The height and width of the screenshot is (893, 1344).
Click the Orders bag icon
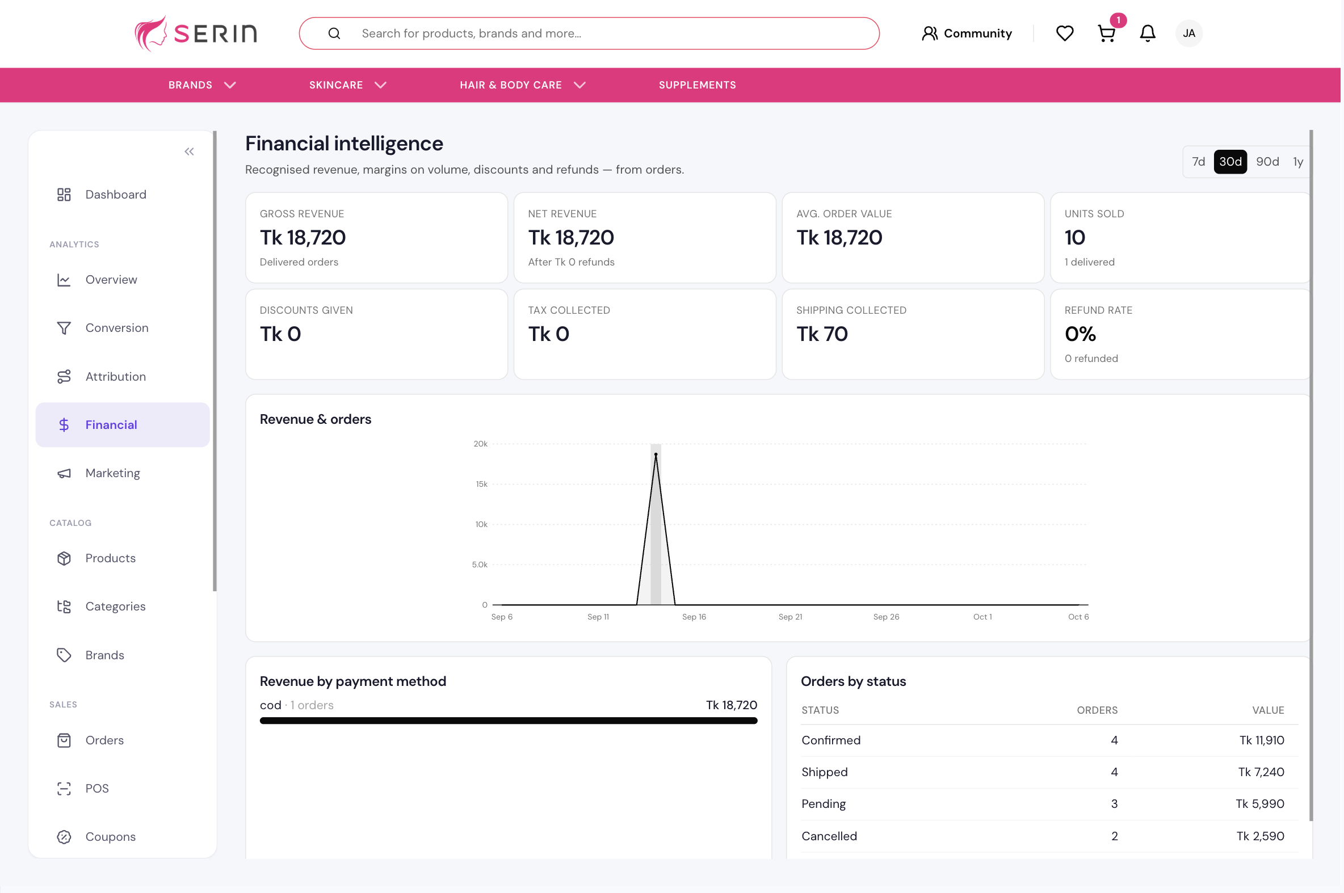click(x=64, y=740)
